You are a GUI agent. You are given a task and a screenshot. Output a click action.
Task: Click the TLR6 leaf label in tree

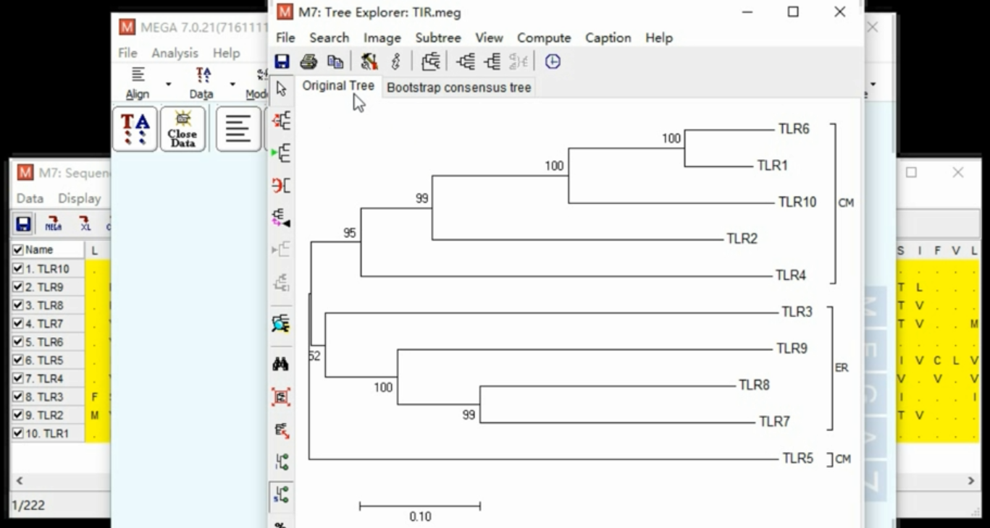pos(794,129)
